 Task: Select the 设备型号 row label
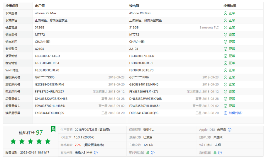tap(11, 13)
